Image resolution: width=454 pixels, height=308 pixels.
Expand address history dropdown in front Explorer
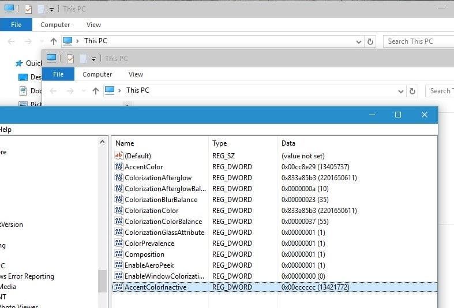401,92
